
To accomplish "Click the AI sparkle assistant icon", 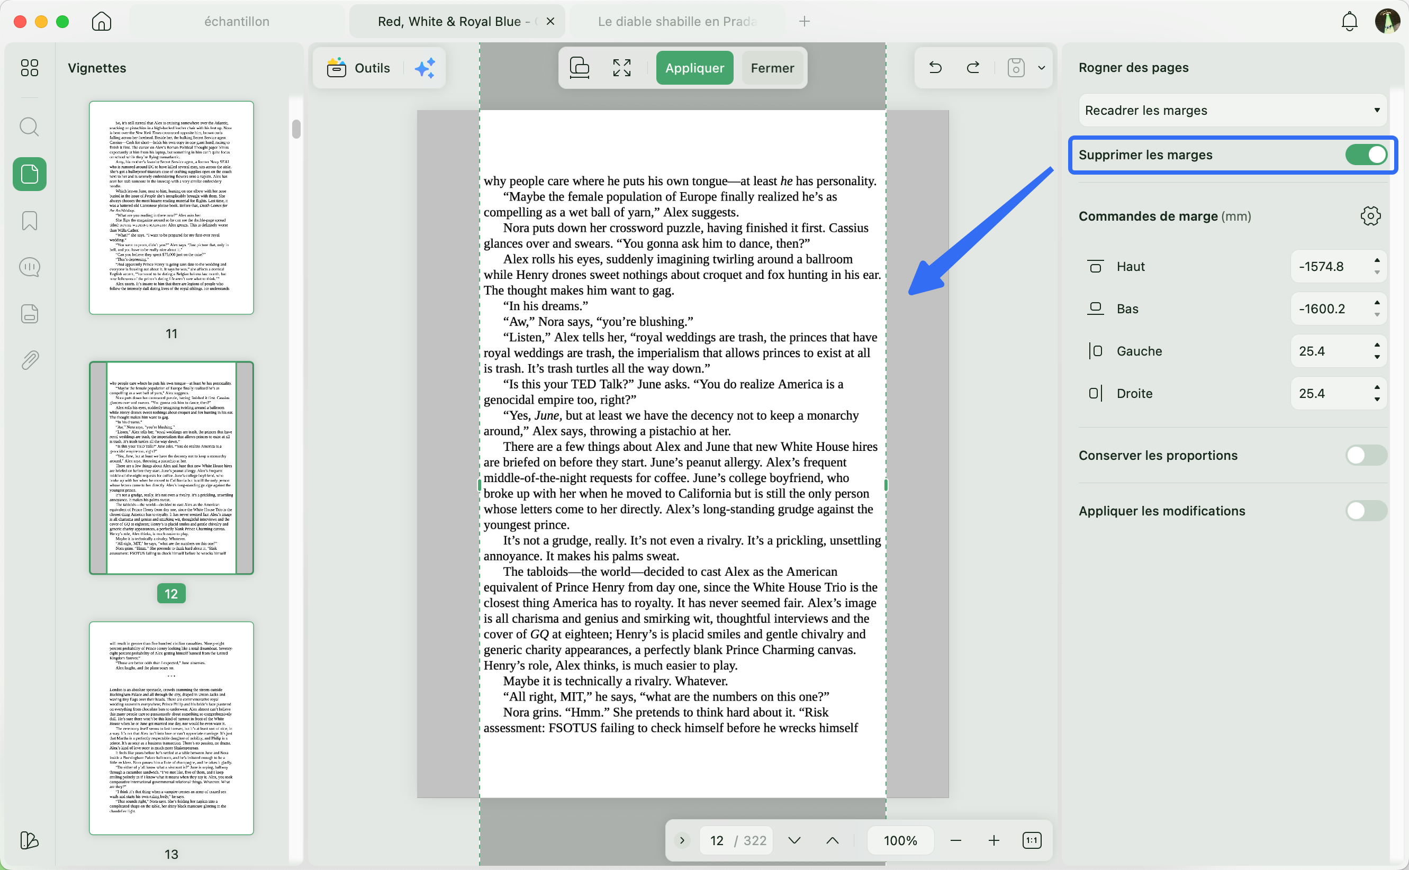I will (425, 68).
